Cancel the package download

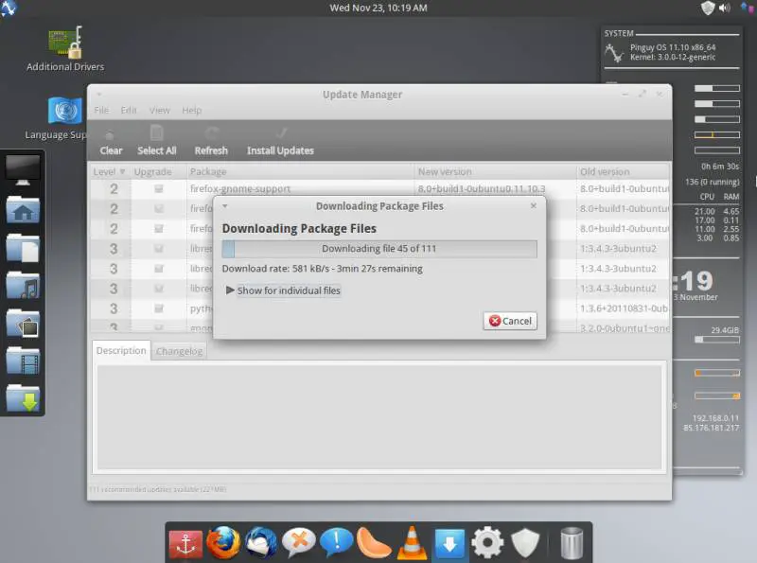510,321
